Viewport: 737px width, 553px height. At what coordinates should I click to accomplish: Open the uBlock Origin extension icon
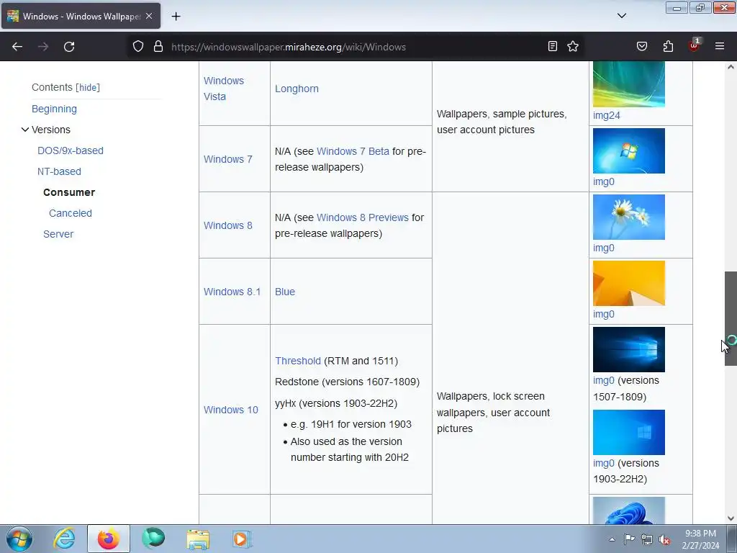pyautogui.click(x=694, y=45)
